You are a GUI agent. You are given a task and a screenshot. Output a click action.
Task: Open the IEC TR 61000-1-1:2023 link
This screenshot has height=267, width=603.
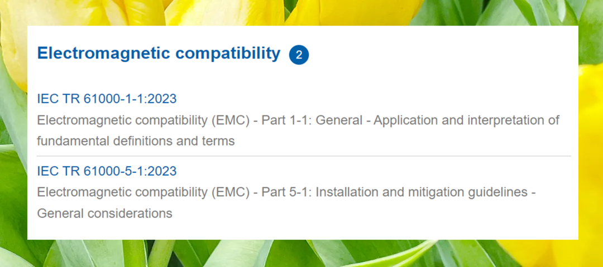click(107, 99)
